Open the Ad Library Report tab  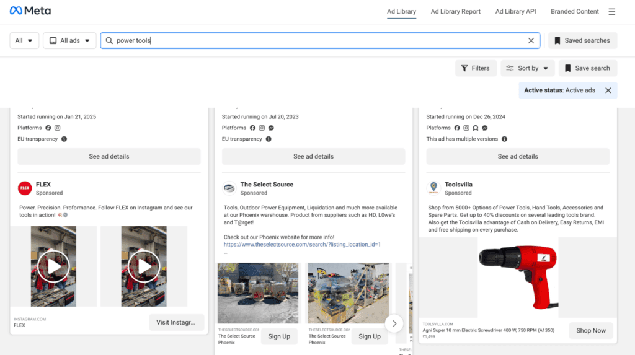pos(456,11)
